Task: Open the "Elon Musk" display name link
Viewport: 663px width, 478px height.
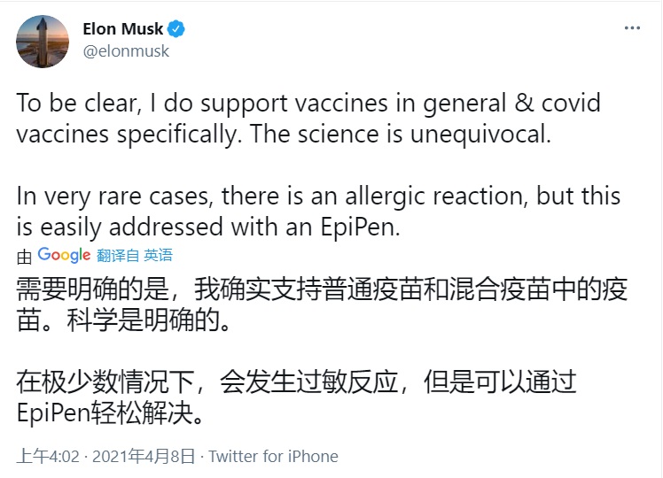Action: click(122, 29)
